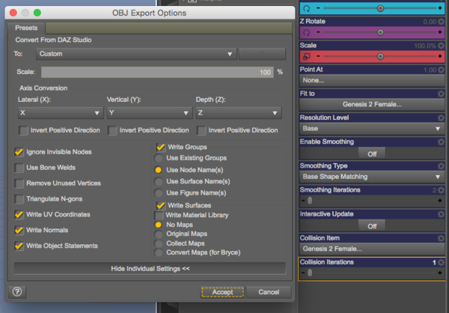
Task: Decrease Z Rotate with minus icon
Action: pos(318,32)
